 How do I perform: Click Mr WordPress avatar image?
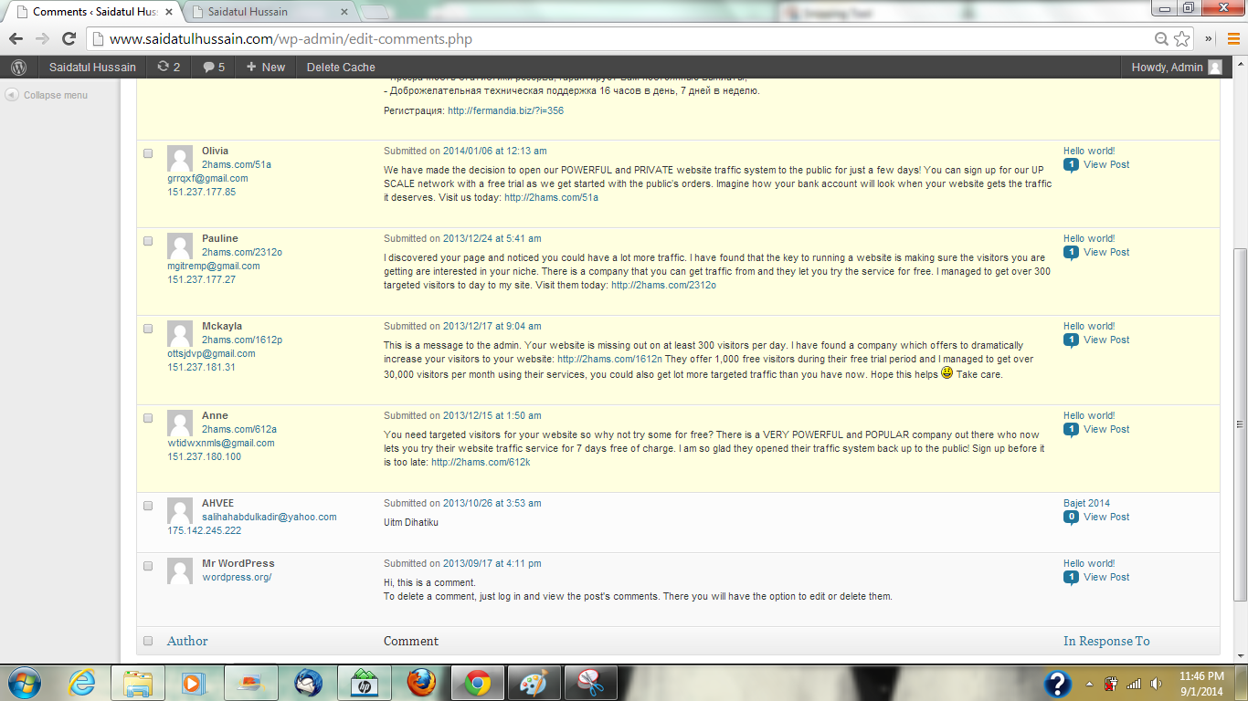tap(180, 570)
